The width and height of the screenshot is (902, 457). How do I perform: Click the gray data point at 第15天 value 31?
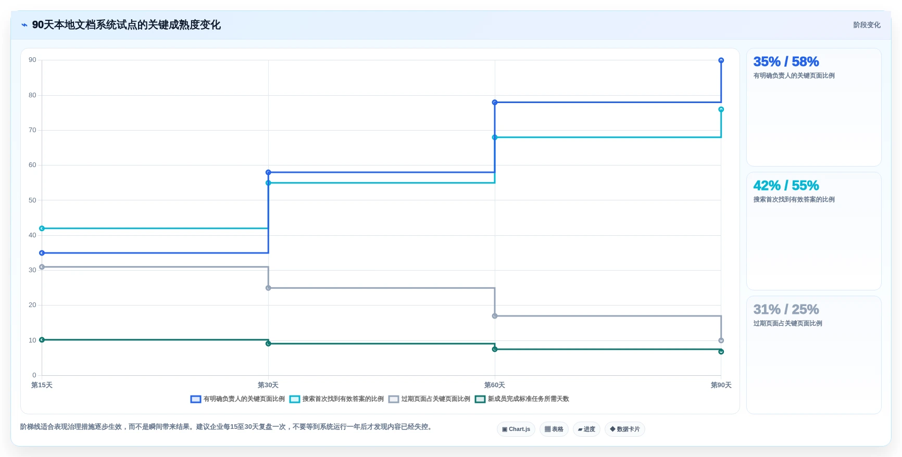coord(42,267)
